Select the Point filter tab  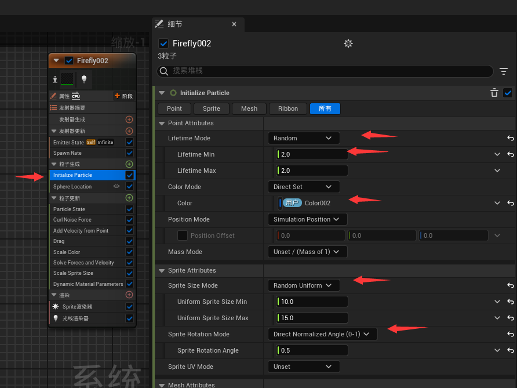[174, 108]
